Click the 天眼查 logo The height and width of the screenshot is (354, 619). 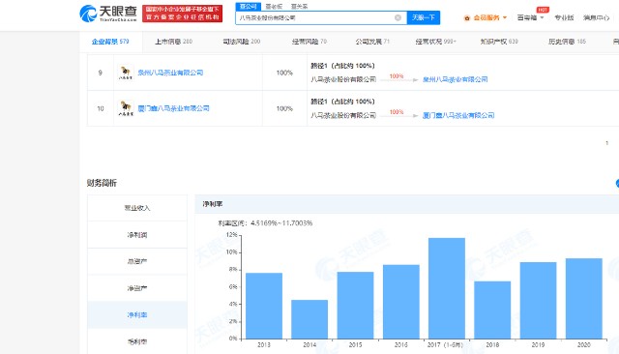tap(107, 14)
